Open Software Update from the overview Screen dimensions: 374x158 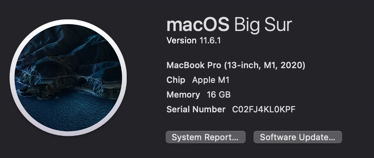coord(297,137)
